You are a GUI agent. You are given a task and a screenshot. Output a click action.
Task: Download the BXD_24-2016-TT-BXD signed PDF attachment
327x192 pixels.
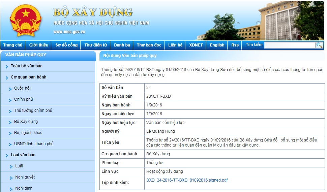coord(187,180)
